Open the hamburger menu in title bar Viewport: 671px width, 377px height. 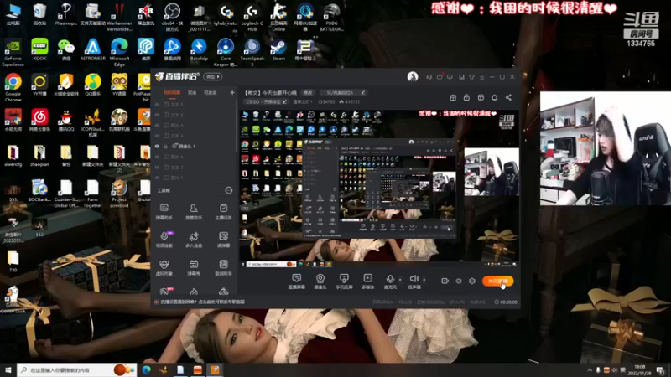tap(481, 77)
